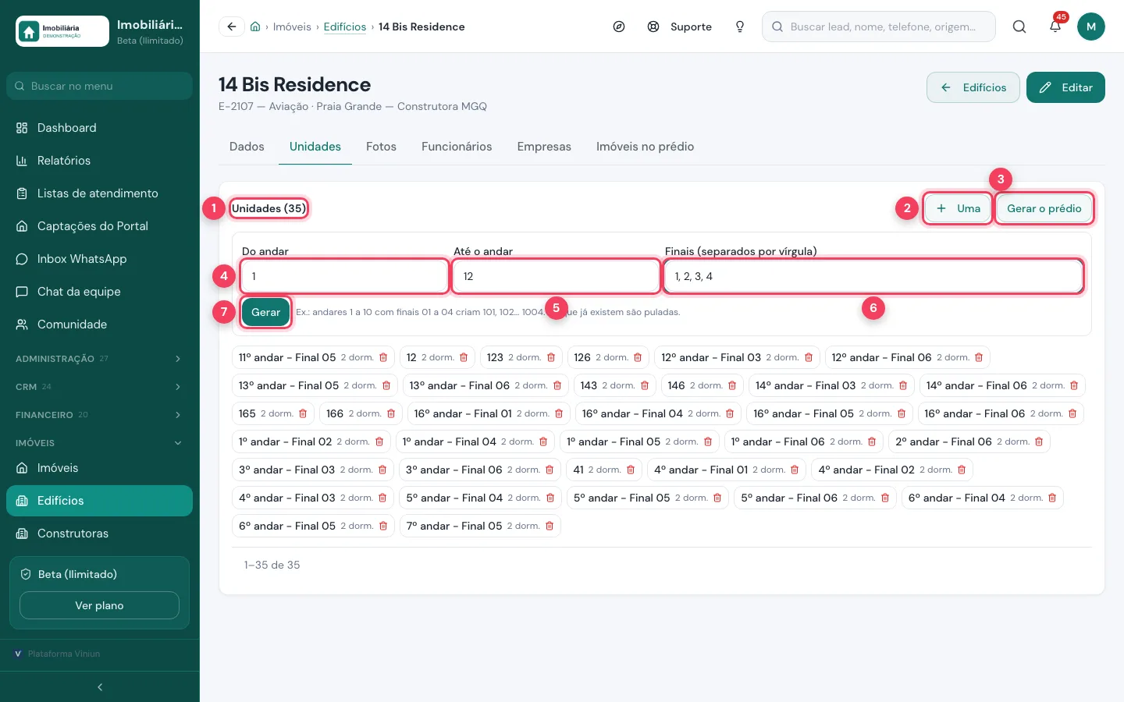Click the magnifier search icon
The height and width of the screenshot is (702, 1124).
click(x=1019, y=27)
